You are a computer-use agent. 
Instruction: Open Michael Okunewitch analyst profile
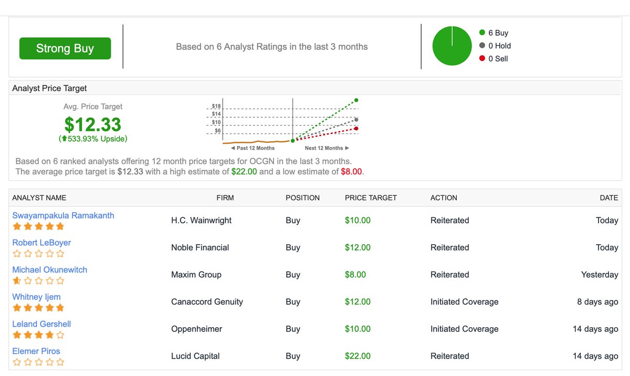50,269
